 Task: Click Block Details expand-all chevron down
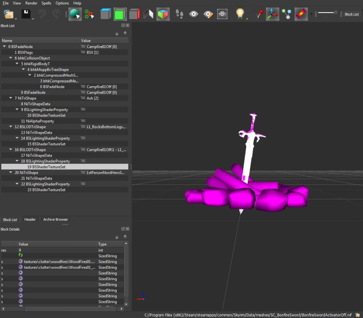117,237
